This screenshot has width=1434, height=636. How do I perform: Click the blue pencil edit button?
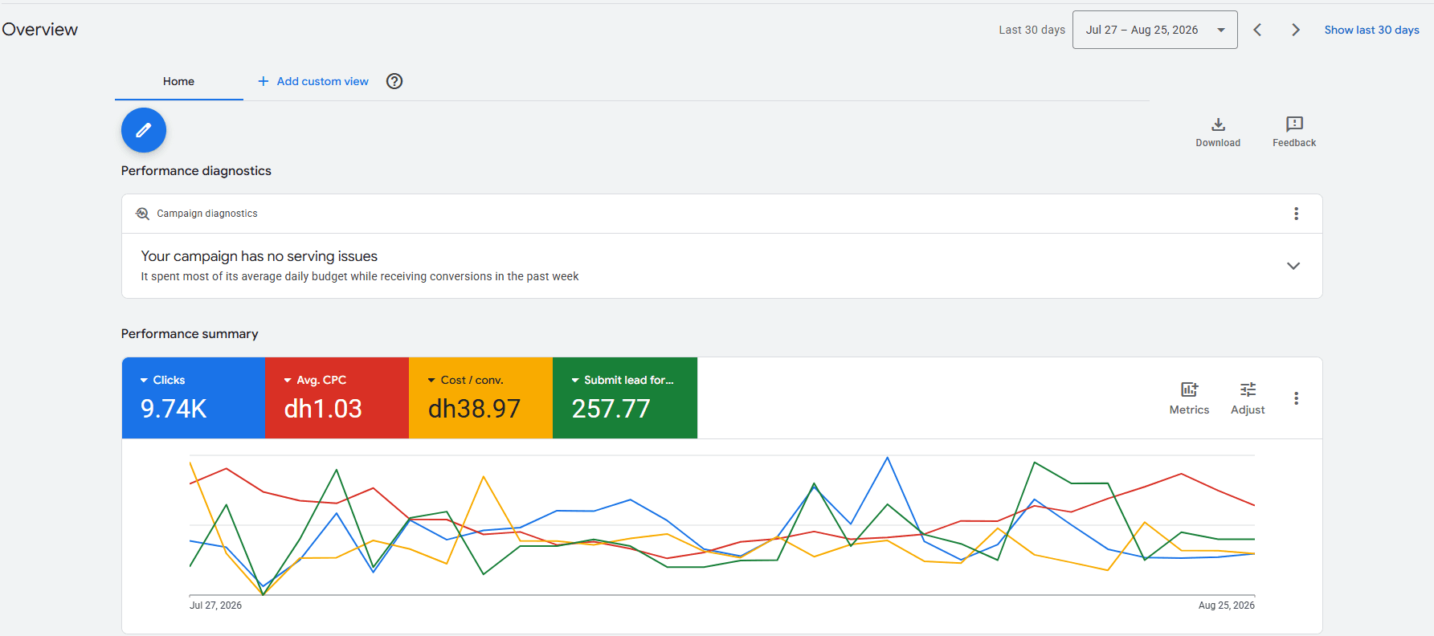click(x=144, y=130)
